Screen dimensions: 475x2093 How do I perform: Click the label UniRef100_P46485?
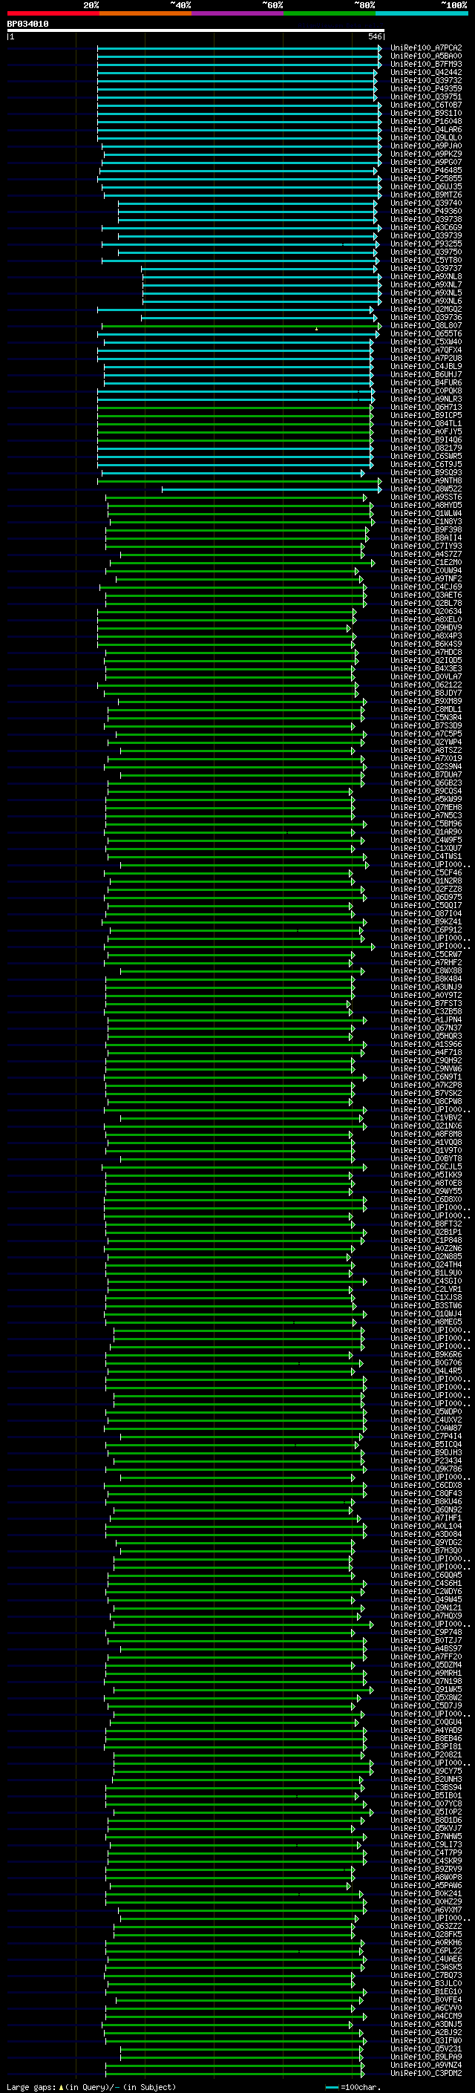pos(426,171)
